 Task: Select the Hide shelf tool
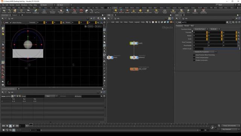click(x=86, y=11)
